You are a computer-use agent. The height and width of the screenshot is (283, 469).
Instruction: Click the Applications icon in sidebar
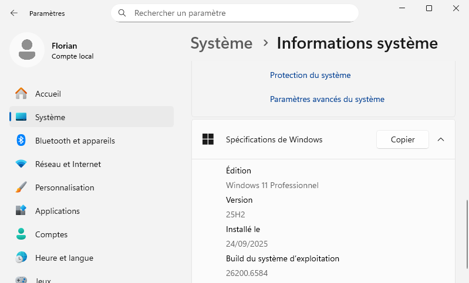(x=21, y=211)
